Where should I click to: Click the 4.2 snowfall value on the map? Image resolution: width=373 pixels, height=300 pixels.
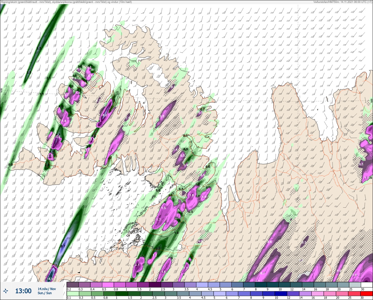[x=104, y=115]
